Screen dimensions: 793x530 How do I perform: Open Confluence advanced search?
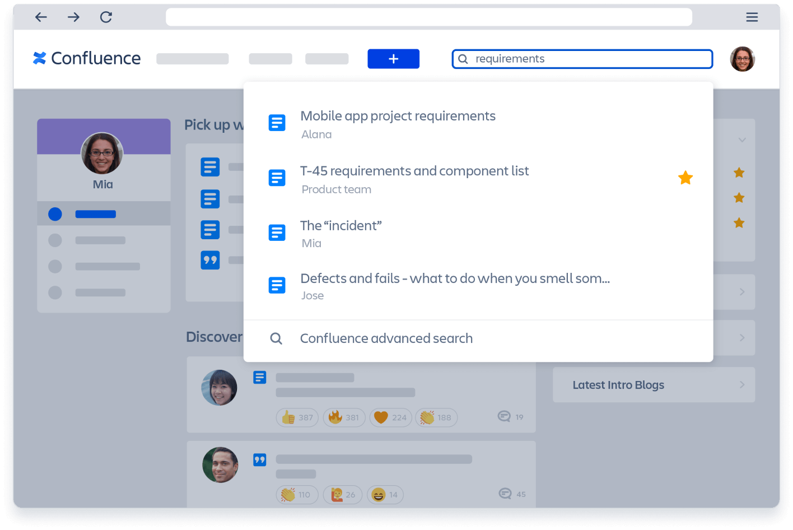[x=386, y=338]
